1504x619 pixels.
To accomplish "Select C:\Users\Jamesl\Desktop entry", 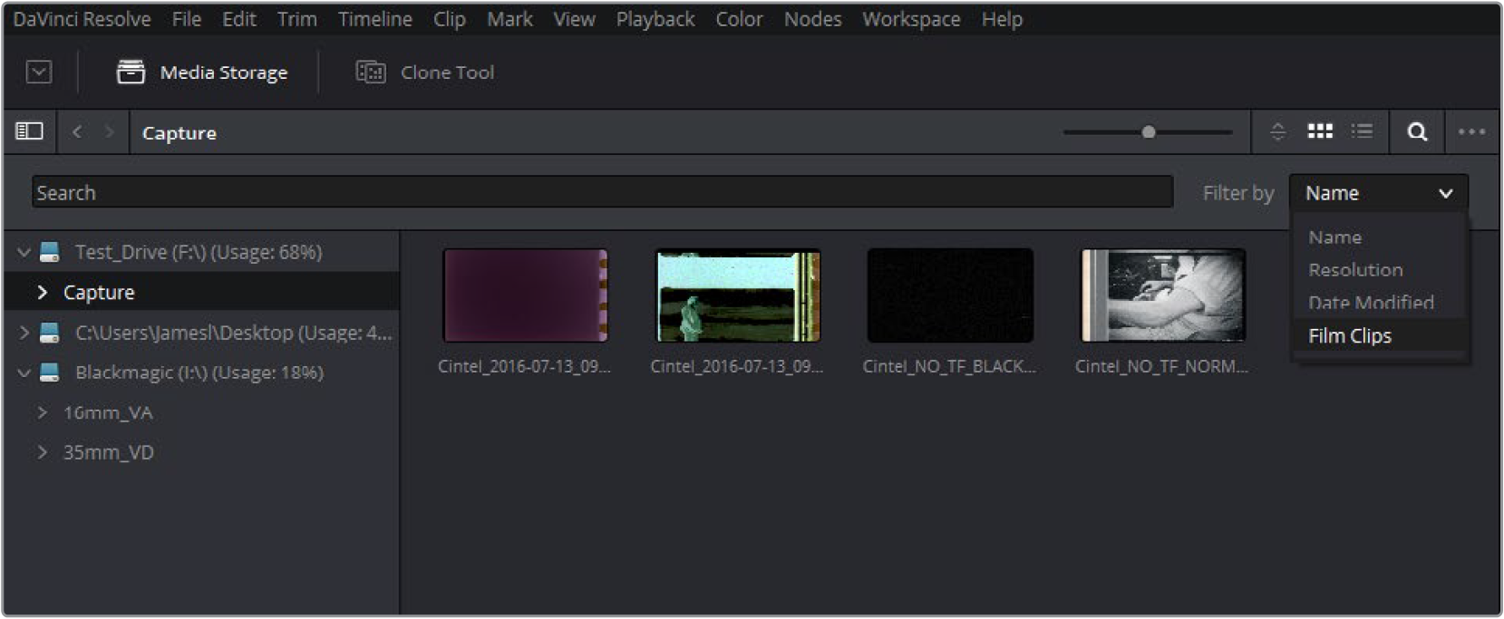I will click(234, 333).
